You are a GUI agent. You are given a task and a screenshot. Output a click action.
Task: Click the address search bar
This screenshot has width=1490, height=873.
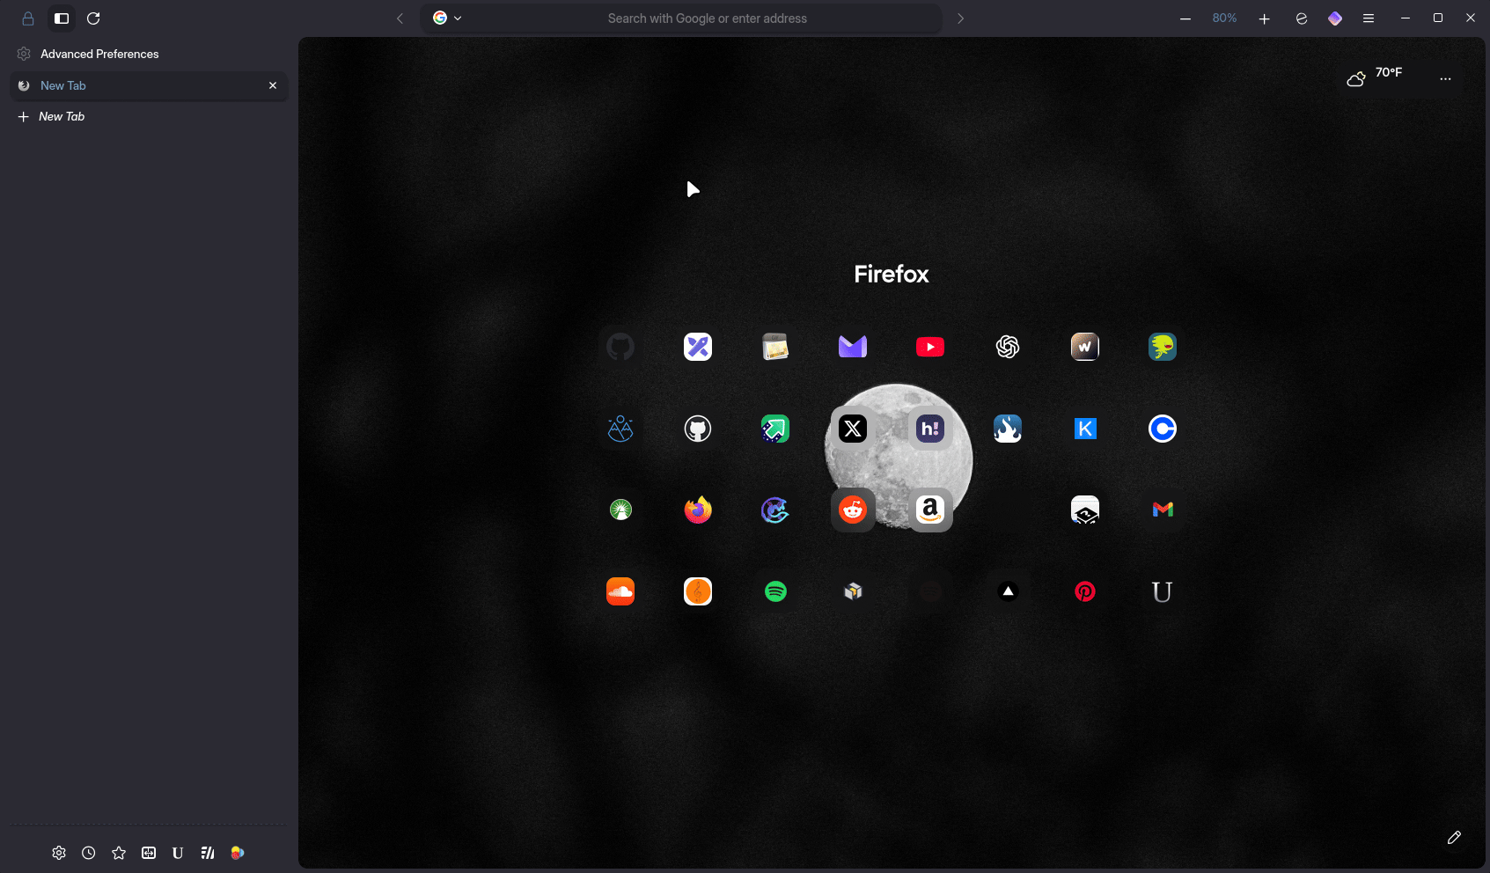(707, 18)
